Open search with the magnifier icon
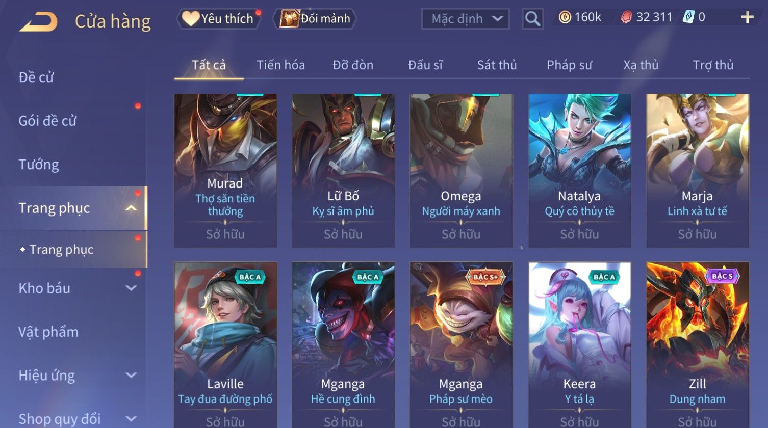 point(532,19)
